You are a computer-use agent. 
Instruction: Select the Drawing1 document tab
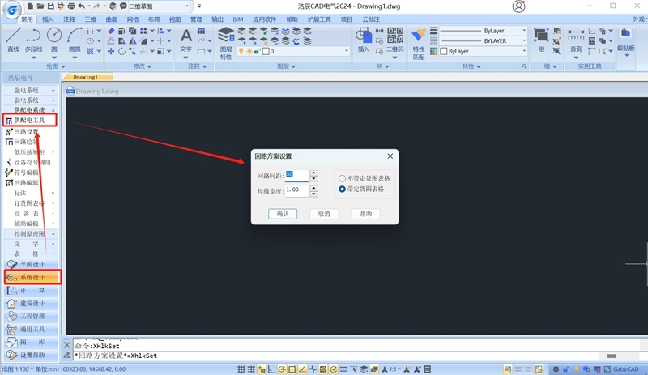tap(87, 77)
